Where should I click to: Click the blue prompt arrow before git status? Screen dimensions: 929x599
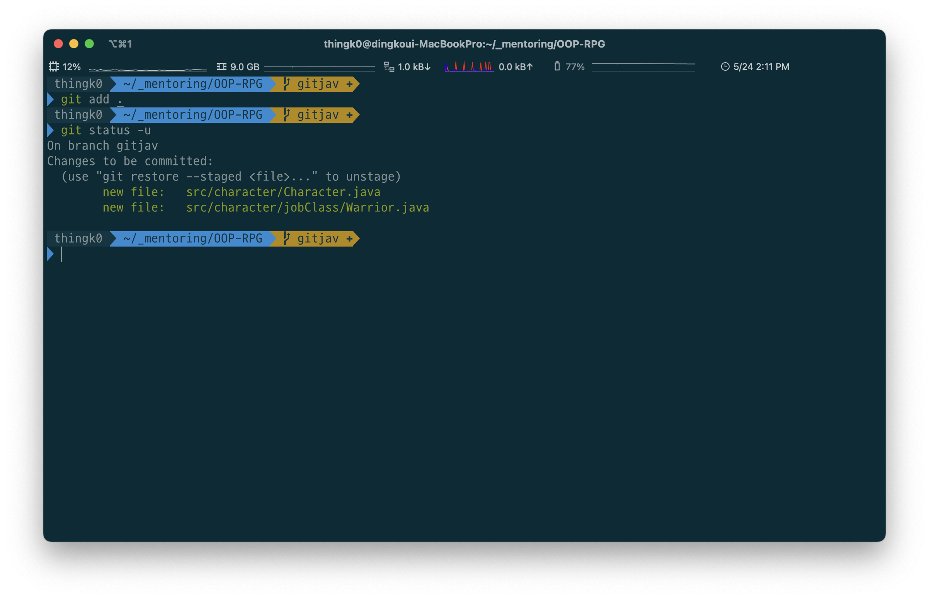[x=50, y=130]
